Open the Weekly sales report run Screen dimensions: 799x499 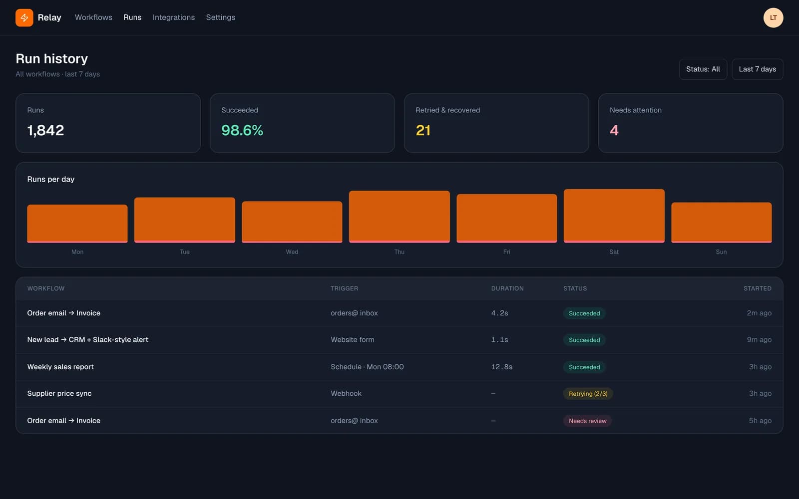[399, 367]
